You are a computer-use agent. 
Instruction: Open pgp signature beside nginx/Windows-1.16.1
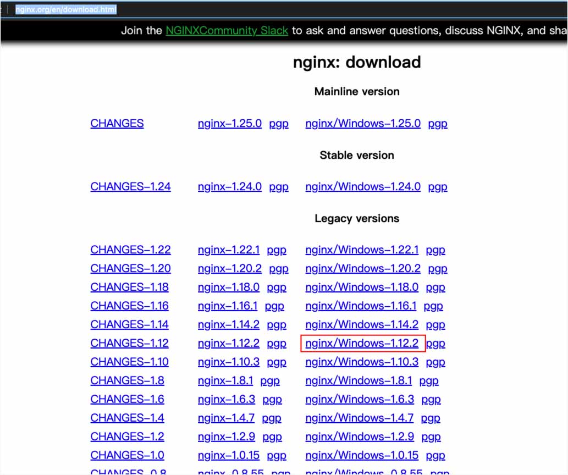[433, 307]
